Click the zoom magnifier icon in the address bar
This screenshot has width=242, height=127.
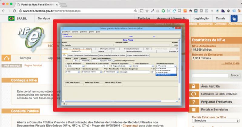pyautogui.click(x=135, y=11)
